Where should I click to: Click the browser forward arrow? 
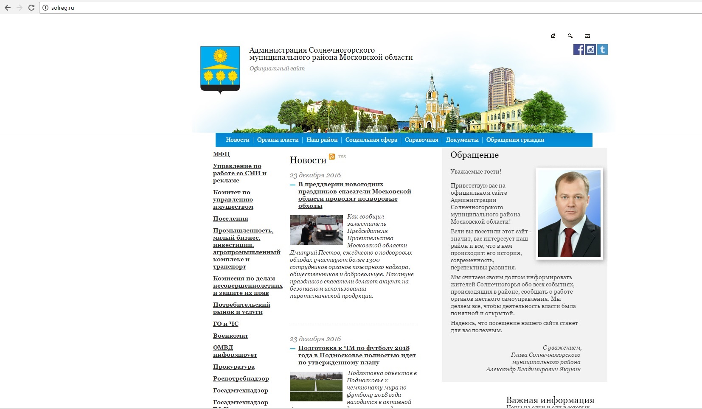(19, 8)
